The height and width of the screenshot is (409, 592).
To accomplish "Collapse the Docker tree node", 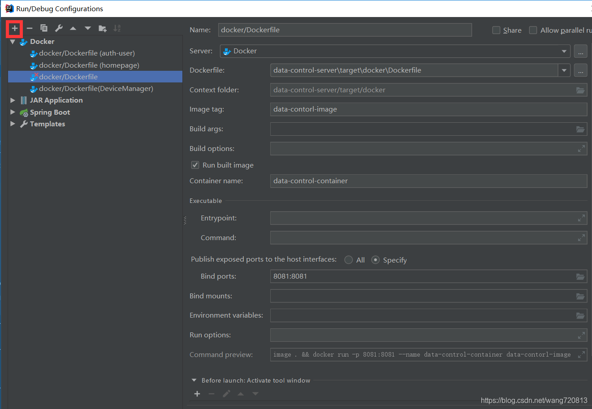I will click(x=13, y=42).
